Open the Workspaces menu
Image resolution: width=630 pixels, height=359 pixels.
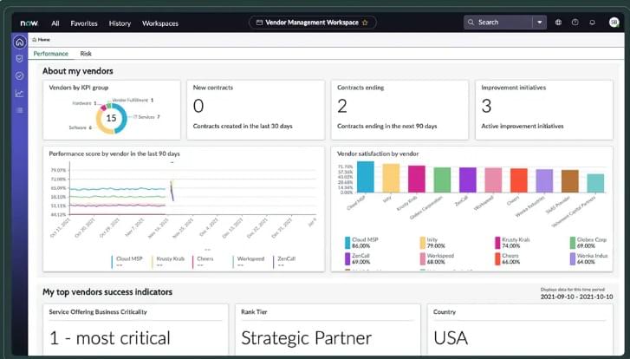click(x=160, y=23)
